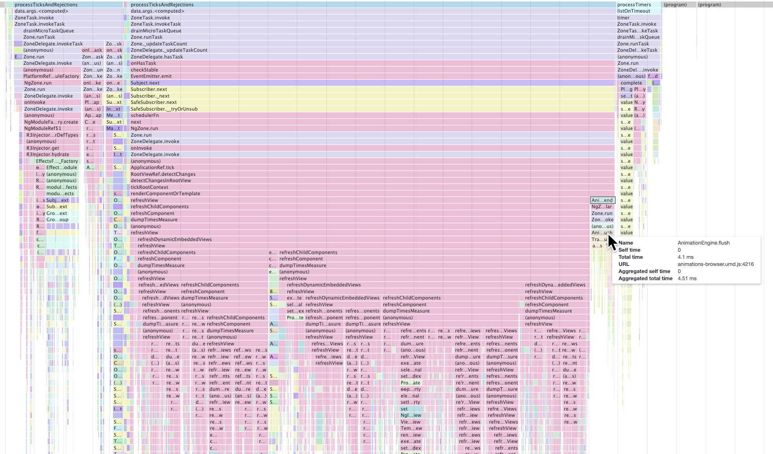Image resolution: width=773 pixels, height=454 pixels.
Task: Select the 'EffectsF..._Factory' frame
Action: (57, 161)
